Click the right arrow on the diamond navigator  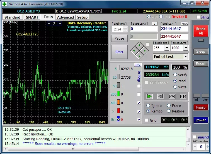145,51
